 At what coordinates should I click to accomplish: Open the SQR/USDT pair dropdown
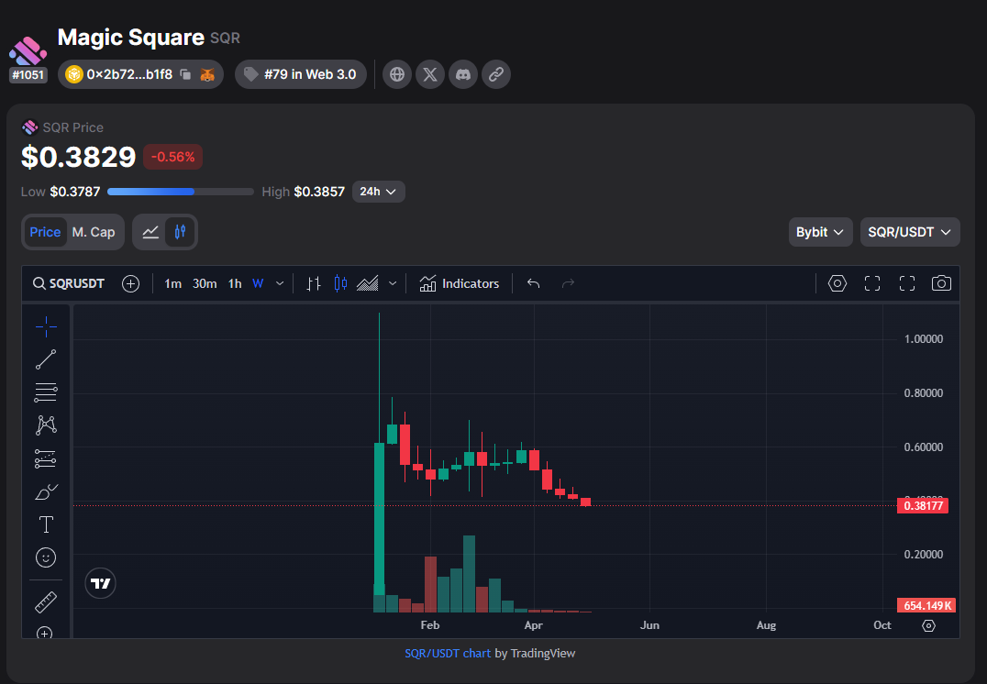pyautogui.click(x=910, y=232)
